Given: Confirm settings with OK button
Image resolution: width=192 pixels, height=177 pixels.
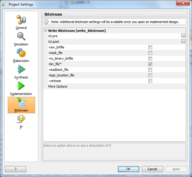Looking at the screenshot, I should click(x=128, y=169).
